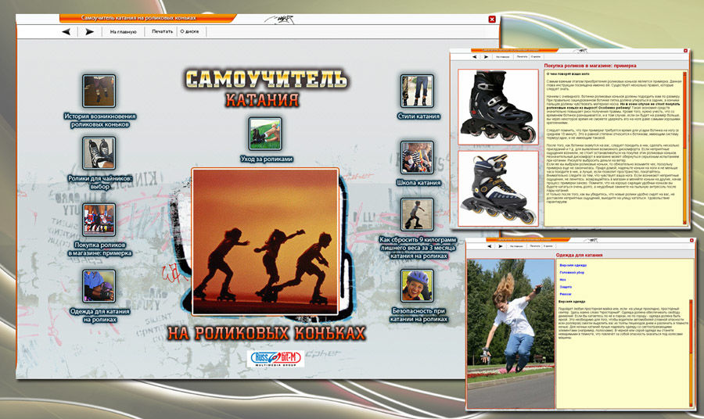This screenshot has width=704, height=419.
Task: Open the История возникновения роликовых коньков icon
Action: tap(99, 91)
